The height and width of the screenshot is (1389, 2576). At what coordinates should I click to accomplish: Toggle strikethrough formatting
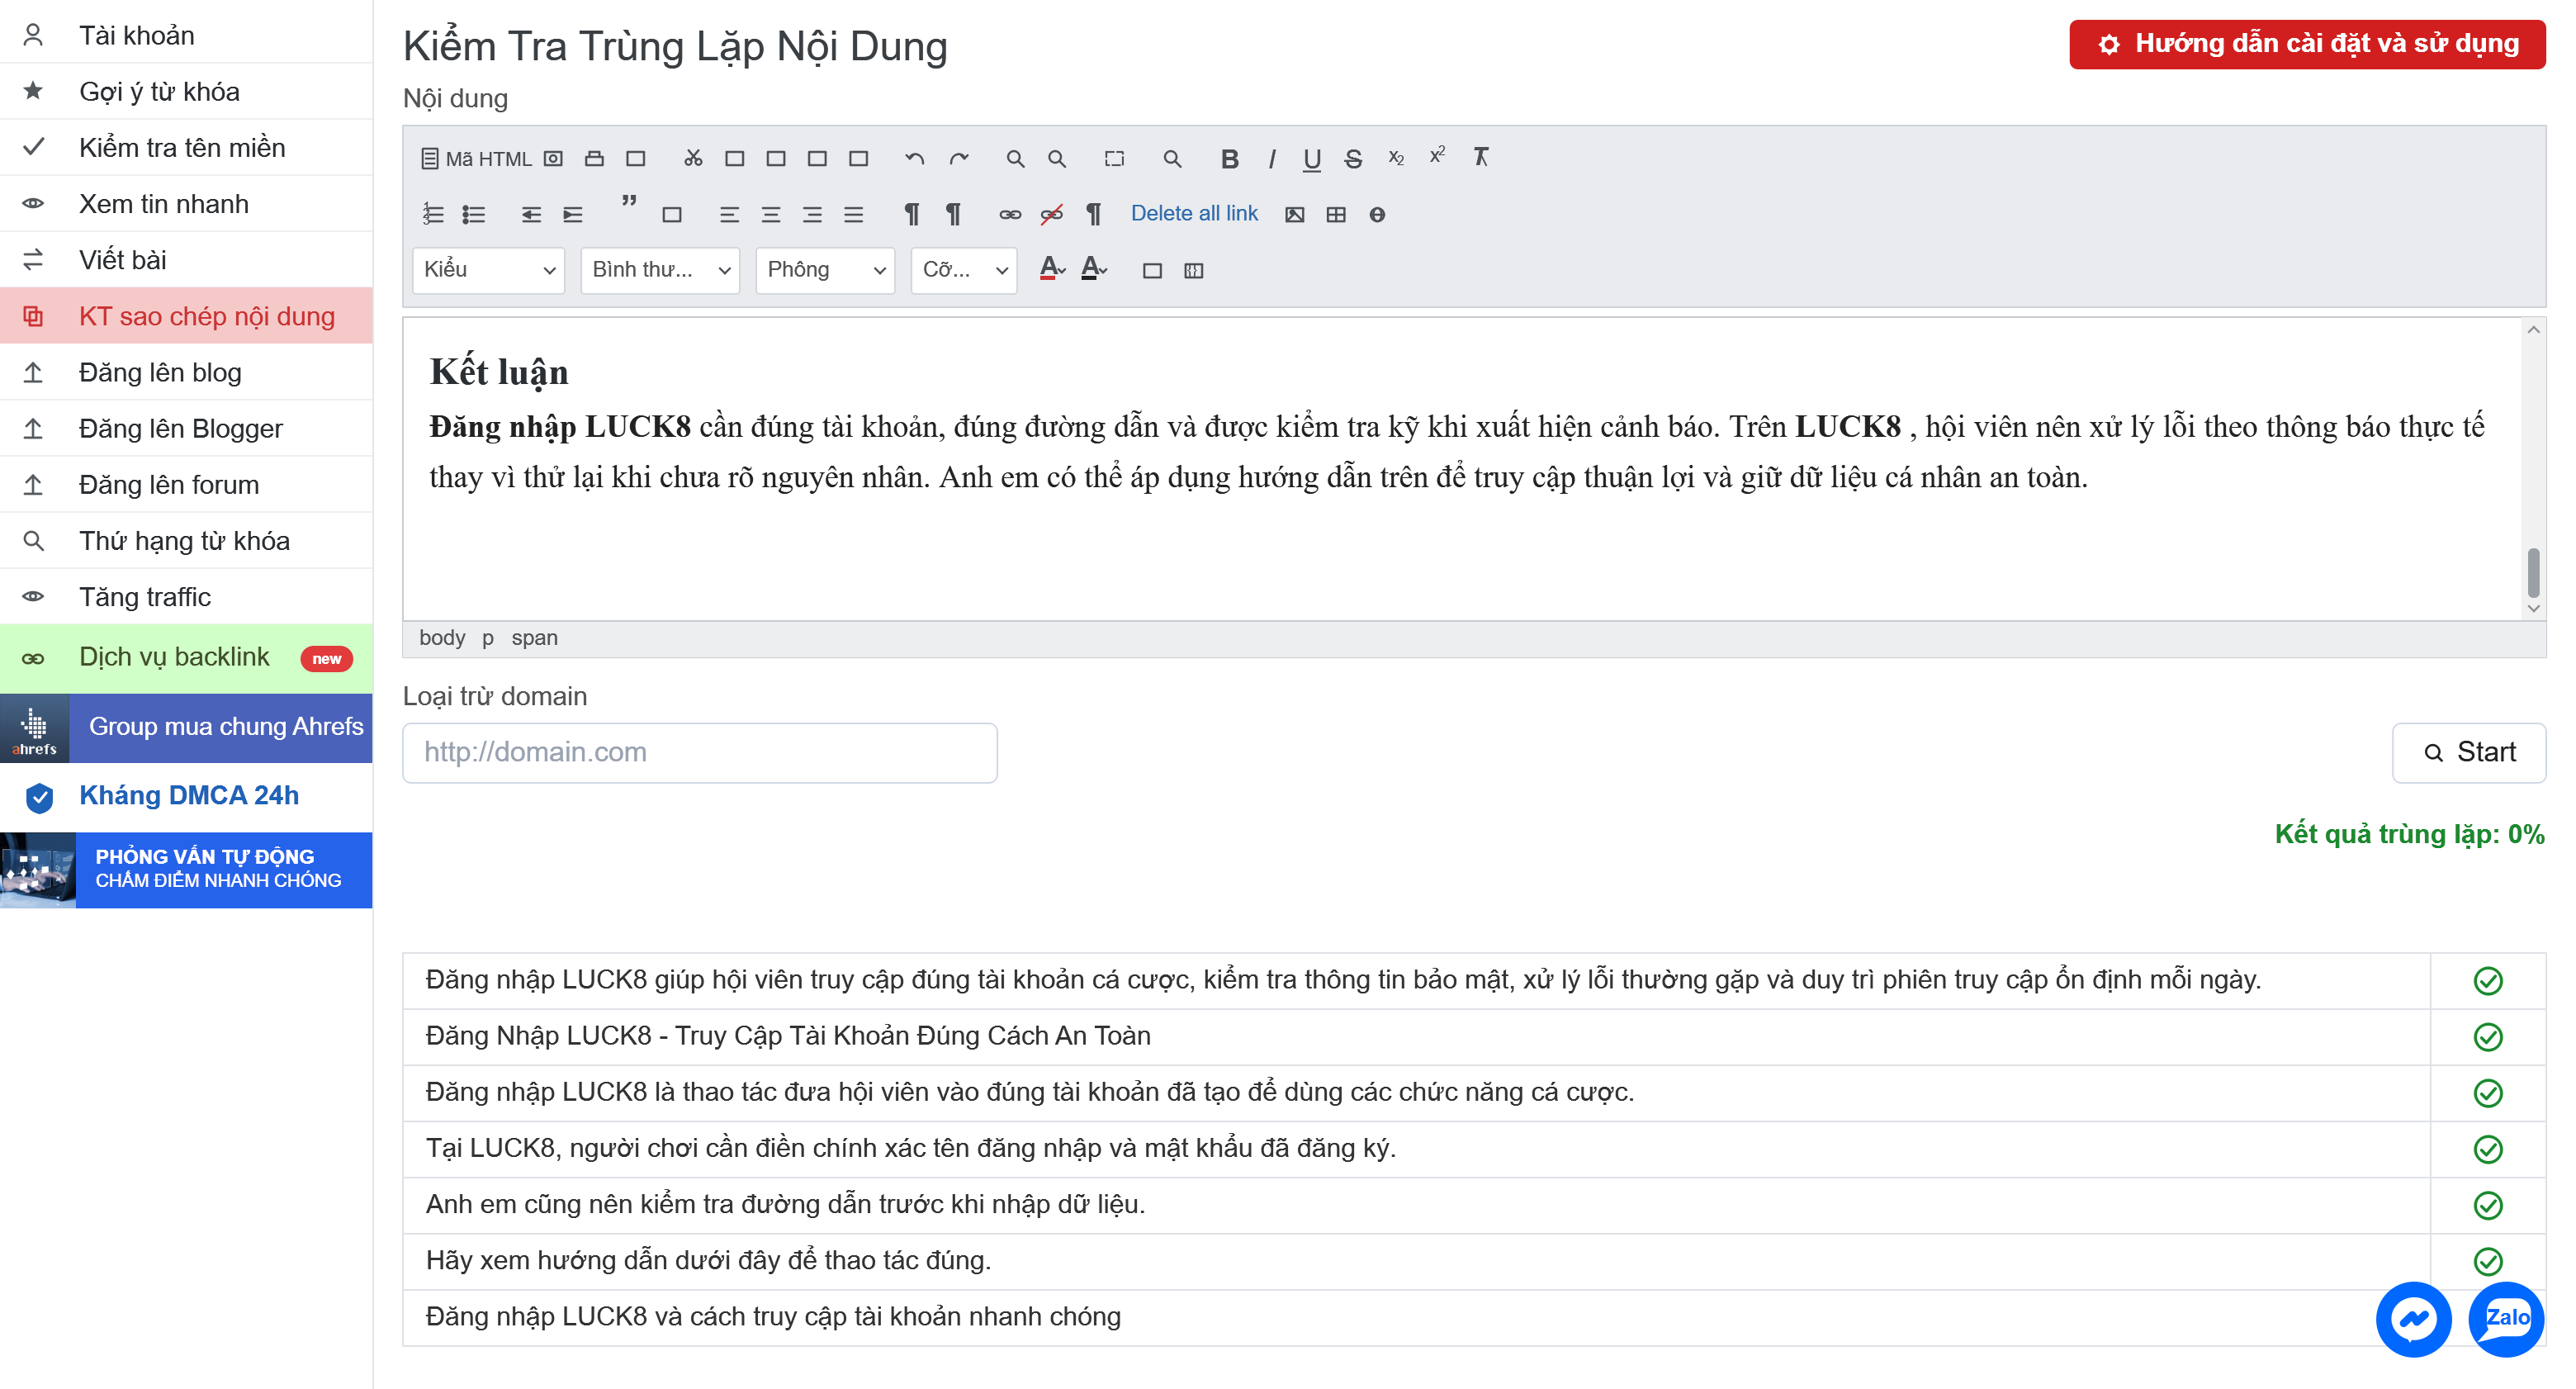click(x=1353, y=158)
